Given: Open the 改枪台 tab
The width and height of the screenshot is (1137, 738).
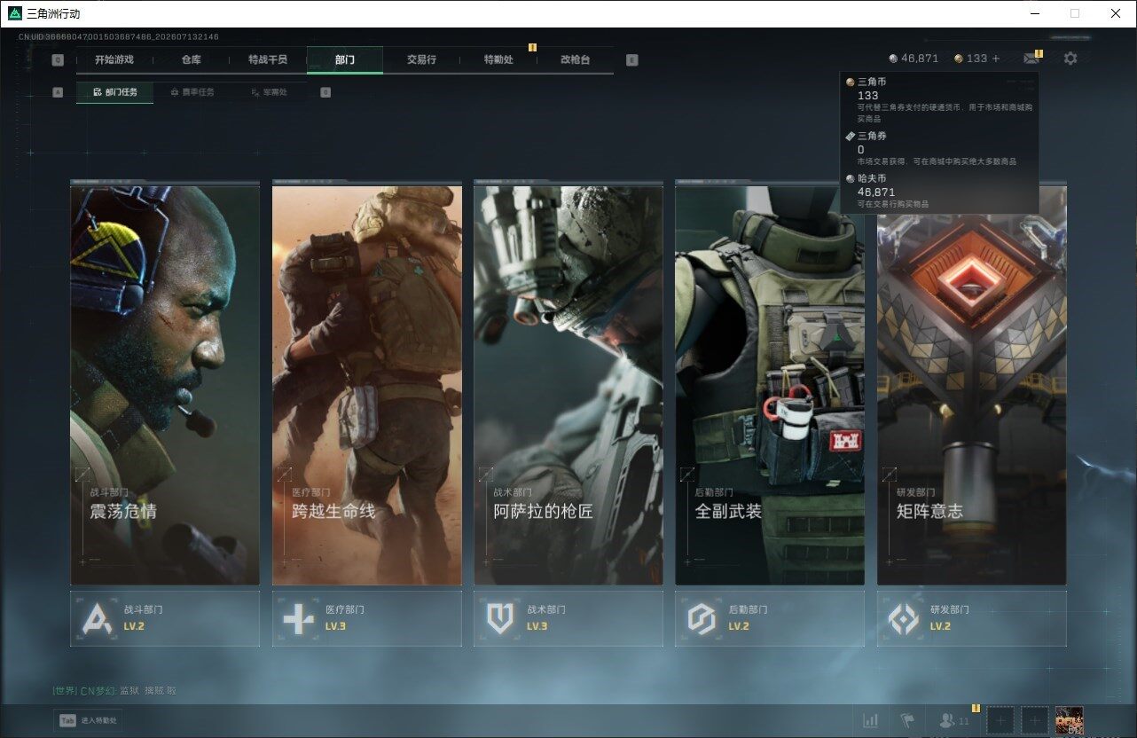Looking at the screenshot, I should (x=575, y=59).
